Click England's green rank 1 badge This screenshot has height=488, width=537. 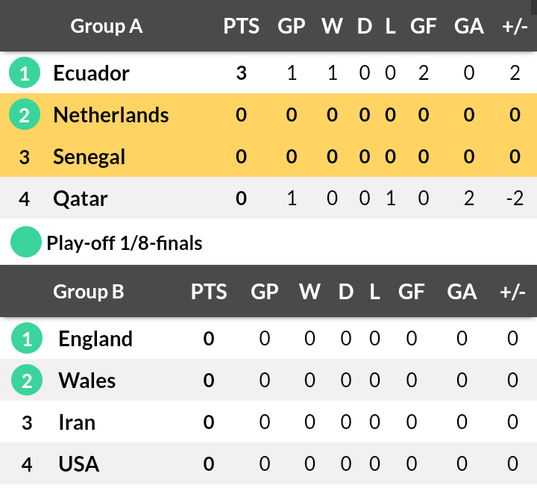point(27,338)
